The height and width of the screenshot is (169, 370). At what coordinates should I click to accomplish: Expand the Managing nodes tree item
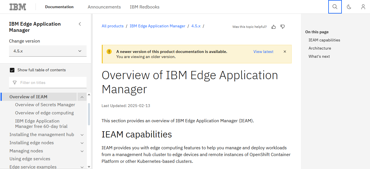(82, 151)
